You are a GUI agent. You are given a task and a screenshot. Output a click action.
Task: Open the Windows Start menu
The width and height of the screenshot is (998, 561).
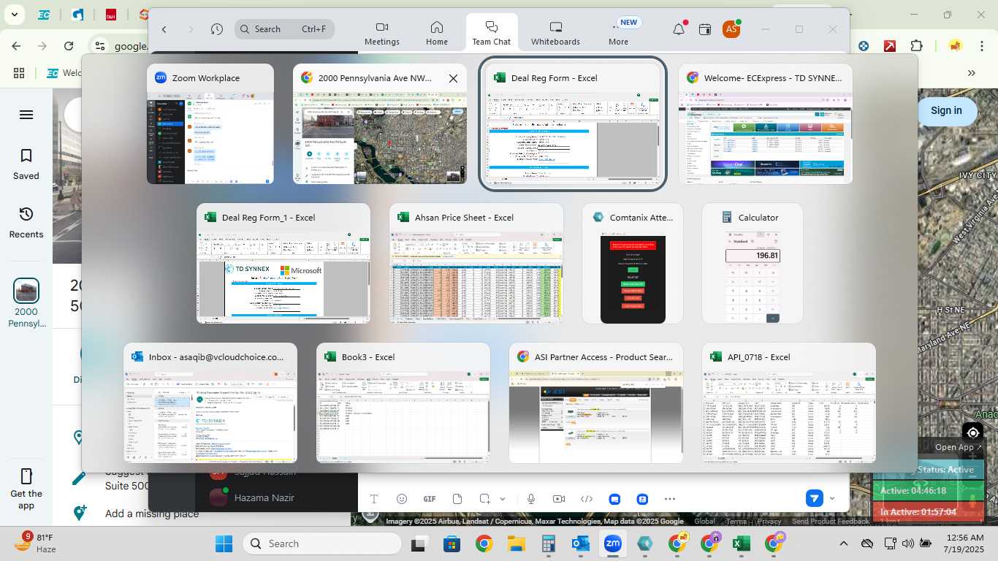(224, 543)
